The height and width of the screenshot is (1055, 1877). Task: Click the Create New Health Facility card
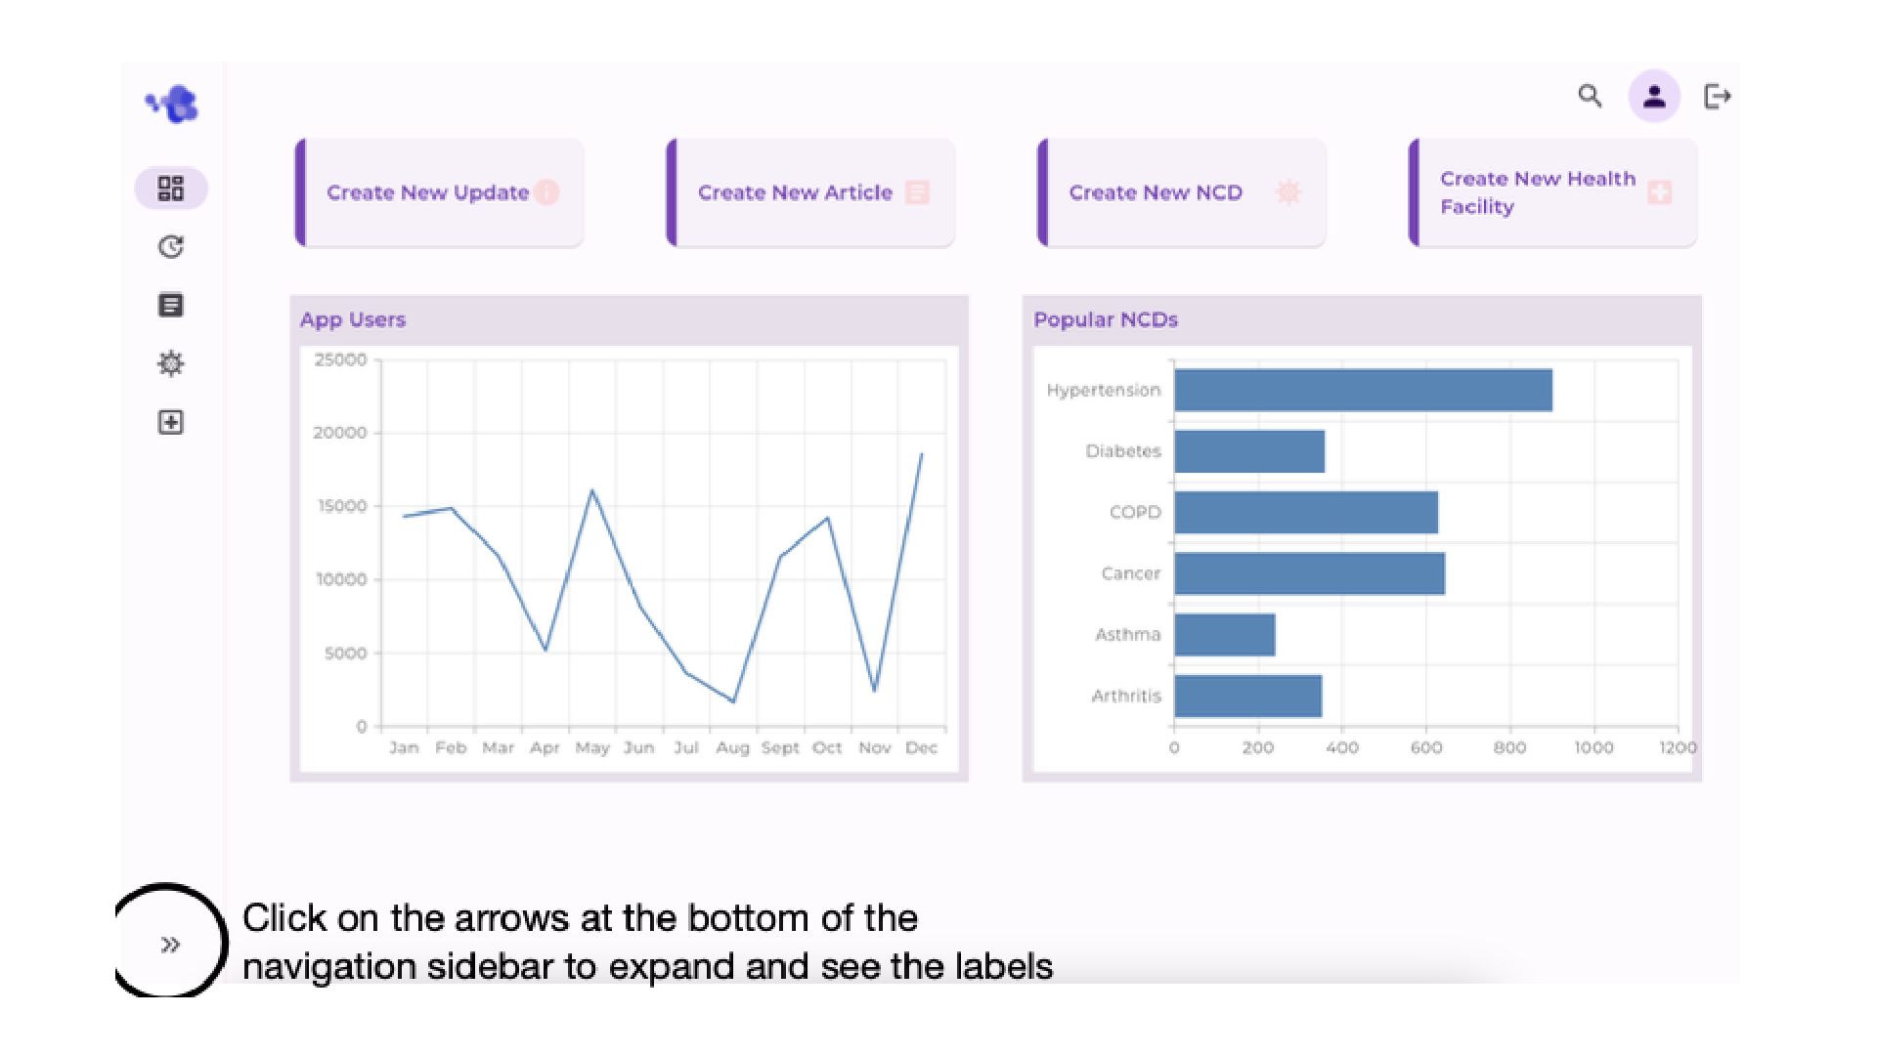pyautogui.click(x=1553, y=192)
